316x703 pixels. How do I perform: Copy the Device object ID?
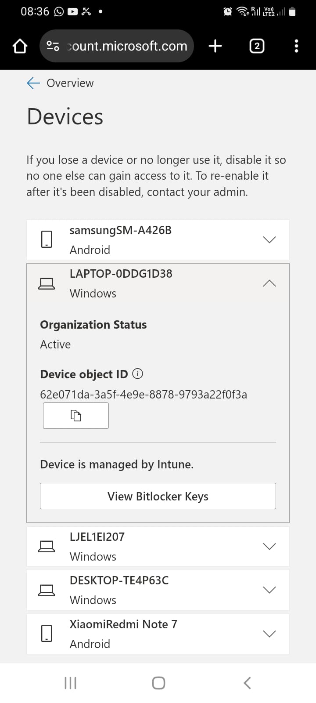click(x=76, y=416)
